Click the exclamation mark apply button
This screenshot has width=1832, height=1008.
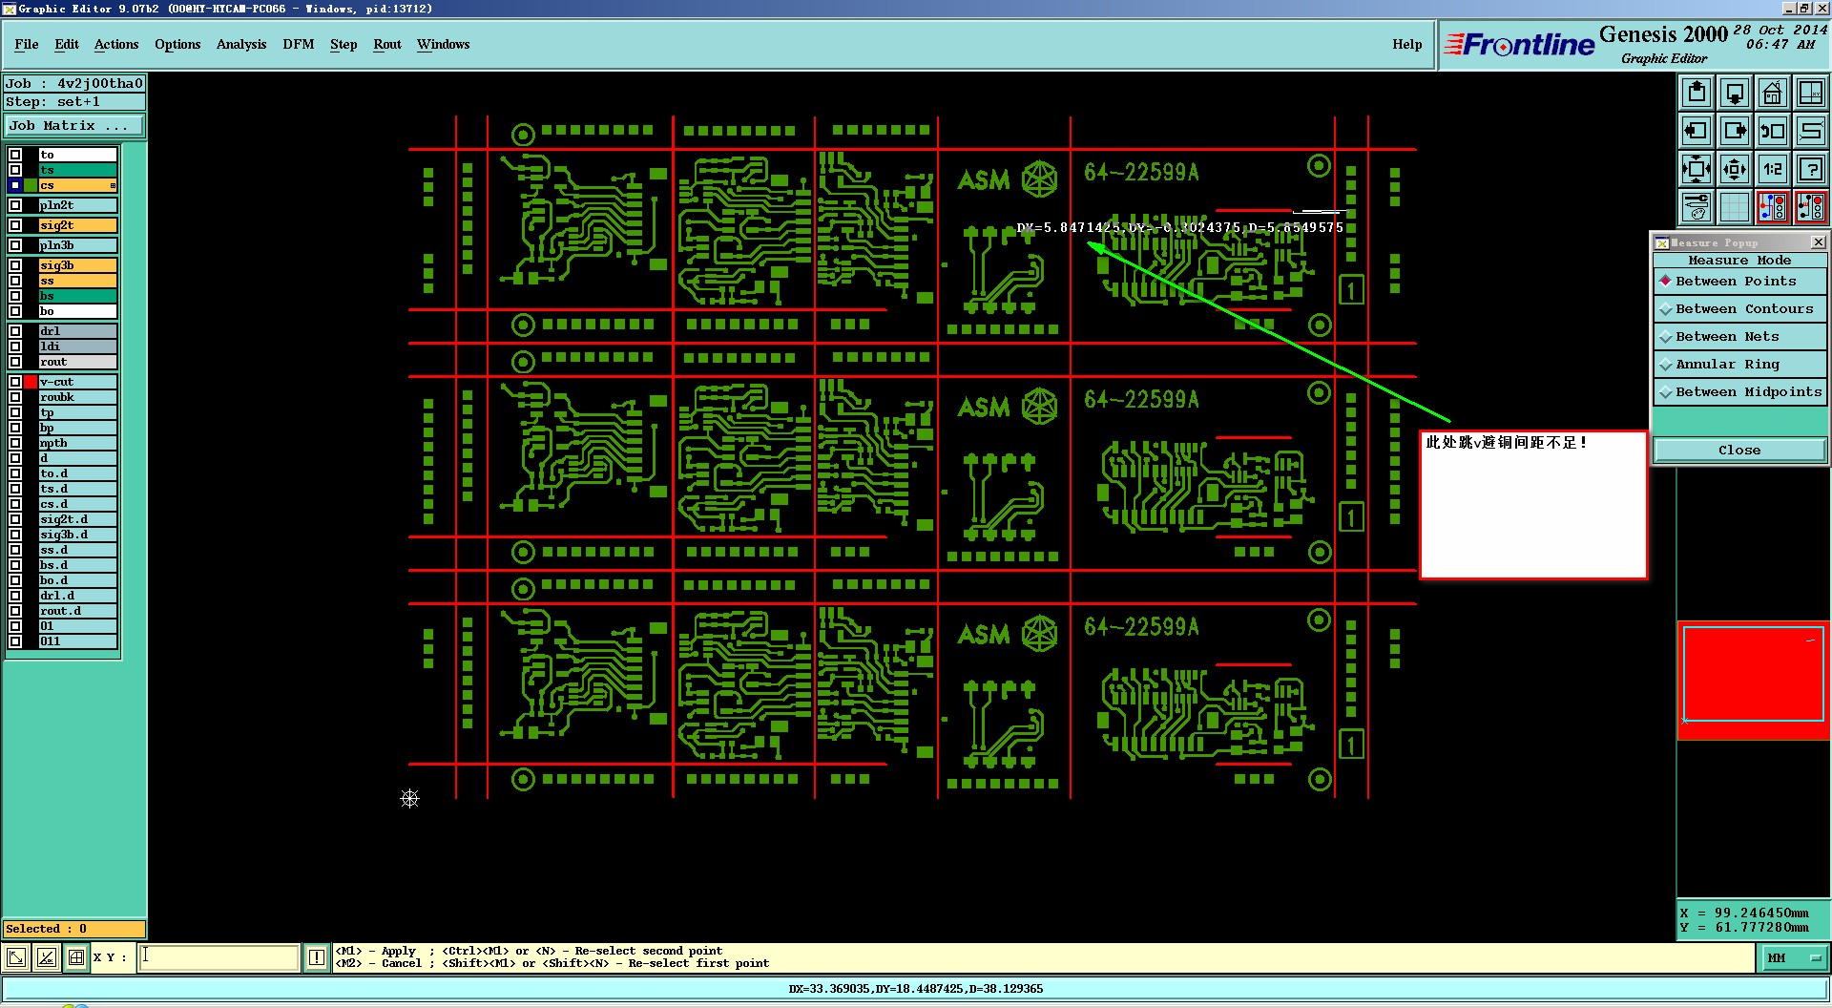tap(317, 957)
